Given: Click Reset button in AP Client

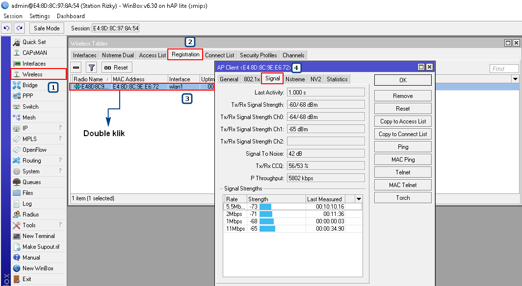Looking at the screenshot, I should [x=403, y=109].
